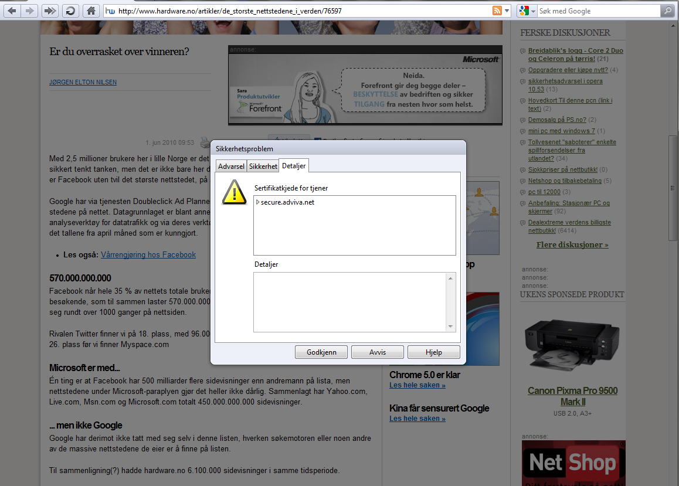Go forward with the forward arrow
This screenshot has height=486, width=679.
click(29, 11)
